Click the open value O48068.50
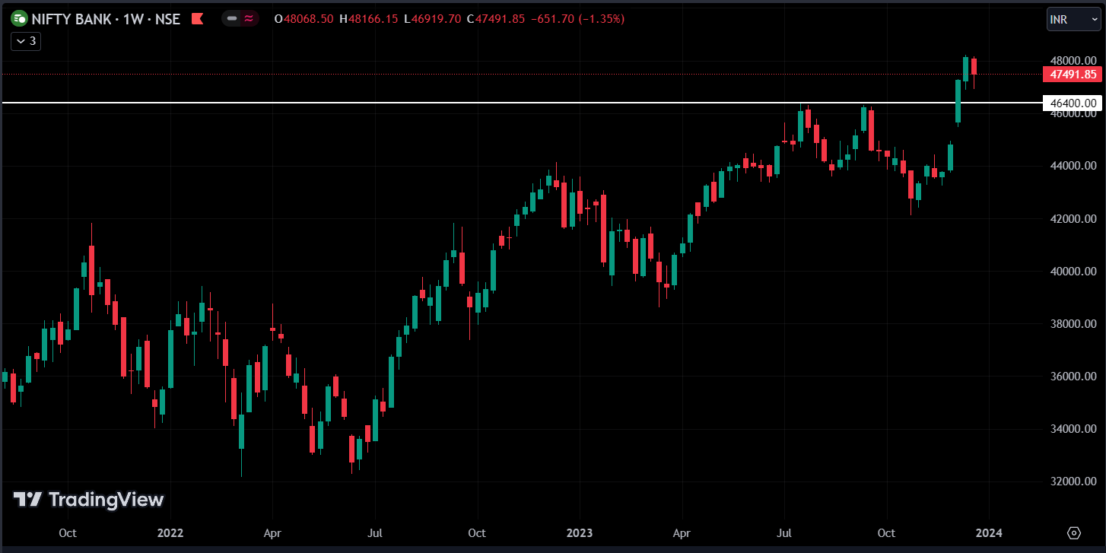This screenshot has width=1106, height=553. pos(304,19)
